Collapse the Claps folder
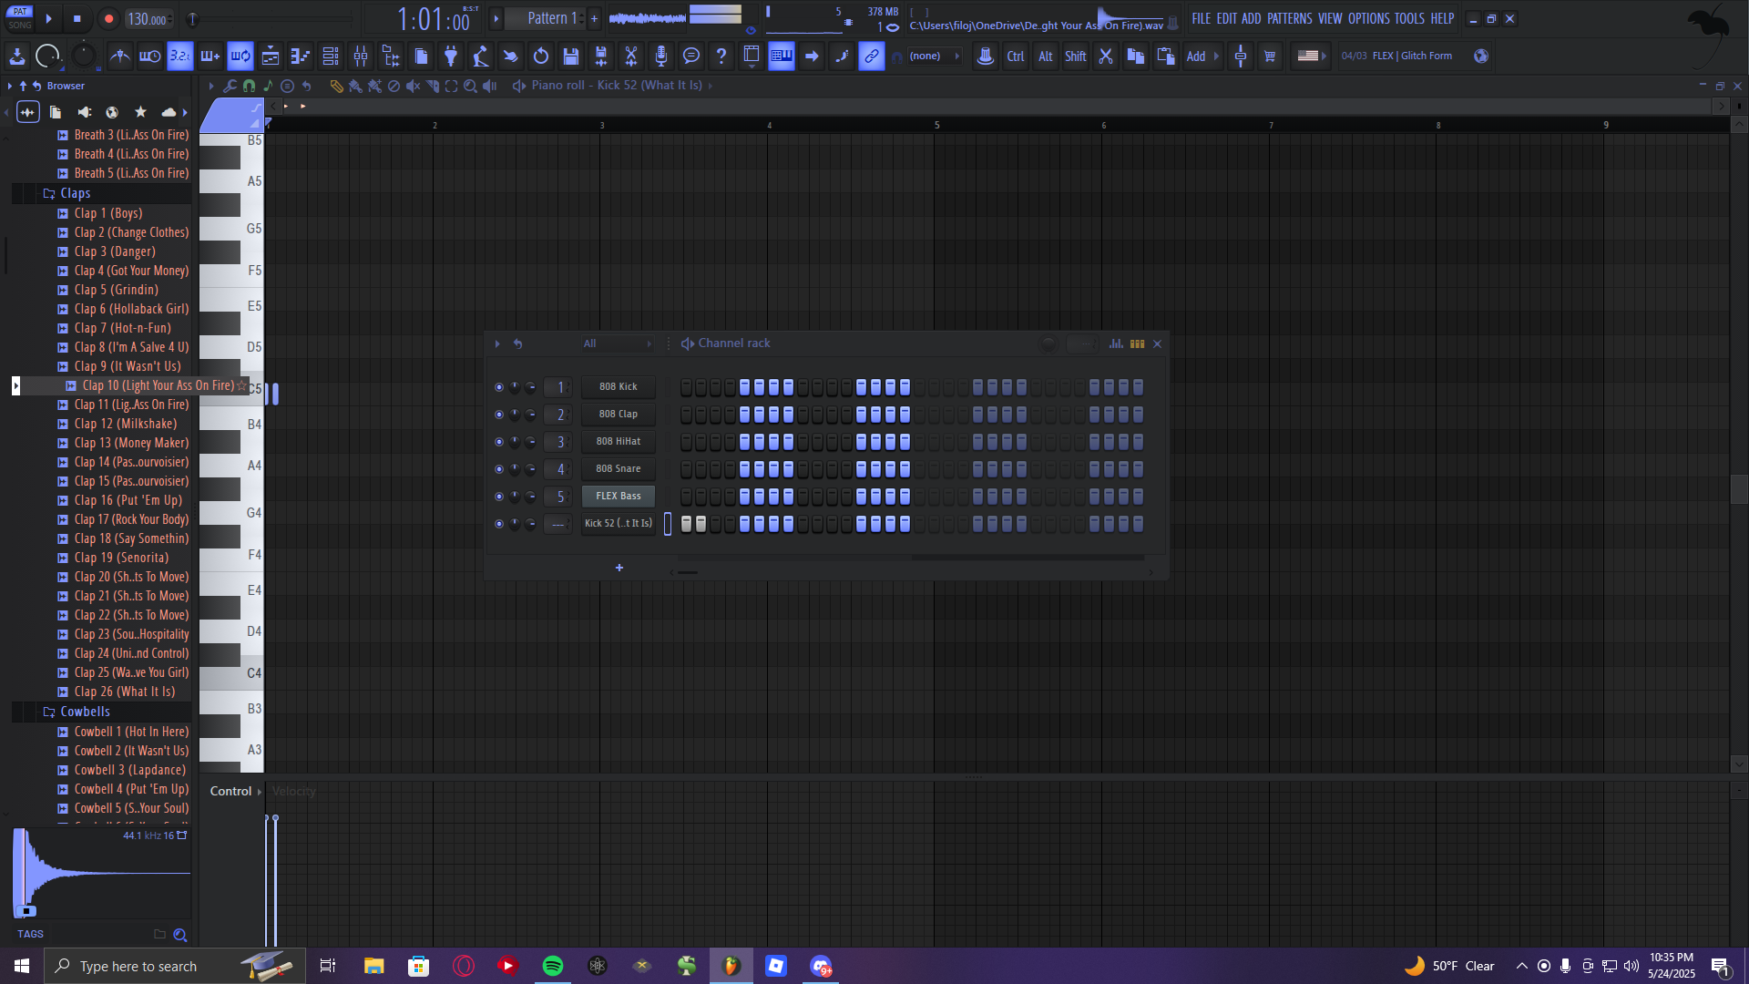Viewport: 1749px width, 984px height. pos(75,193)
